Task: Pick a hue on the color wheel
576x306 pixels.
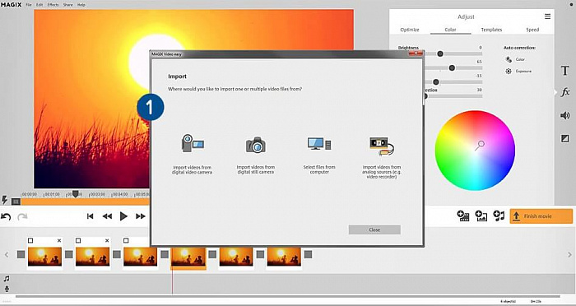Action: 475,151
